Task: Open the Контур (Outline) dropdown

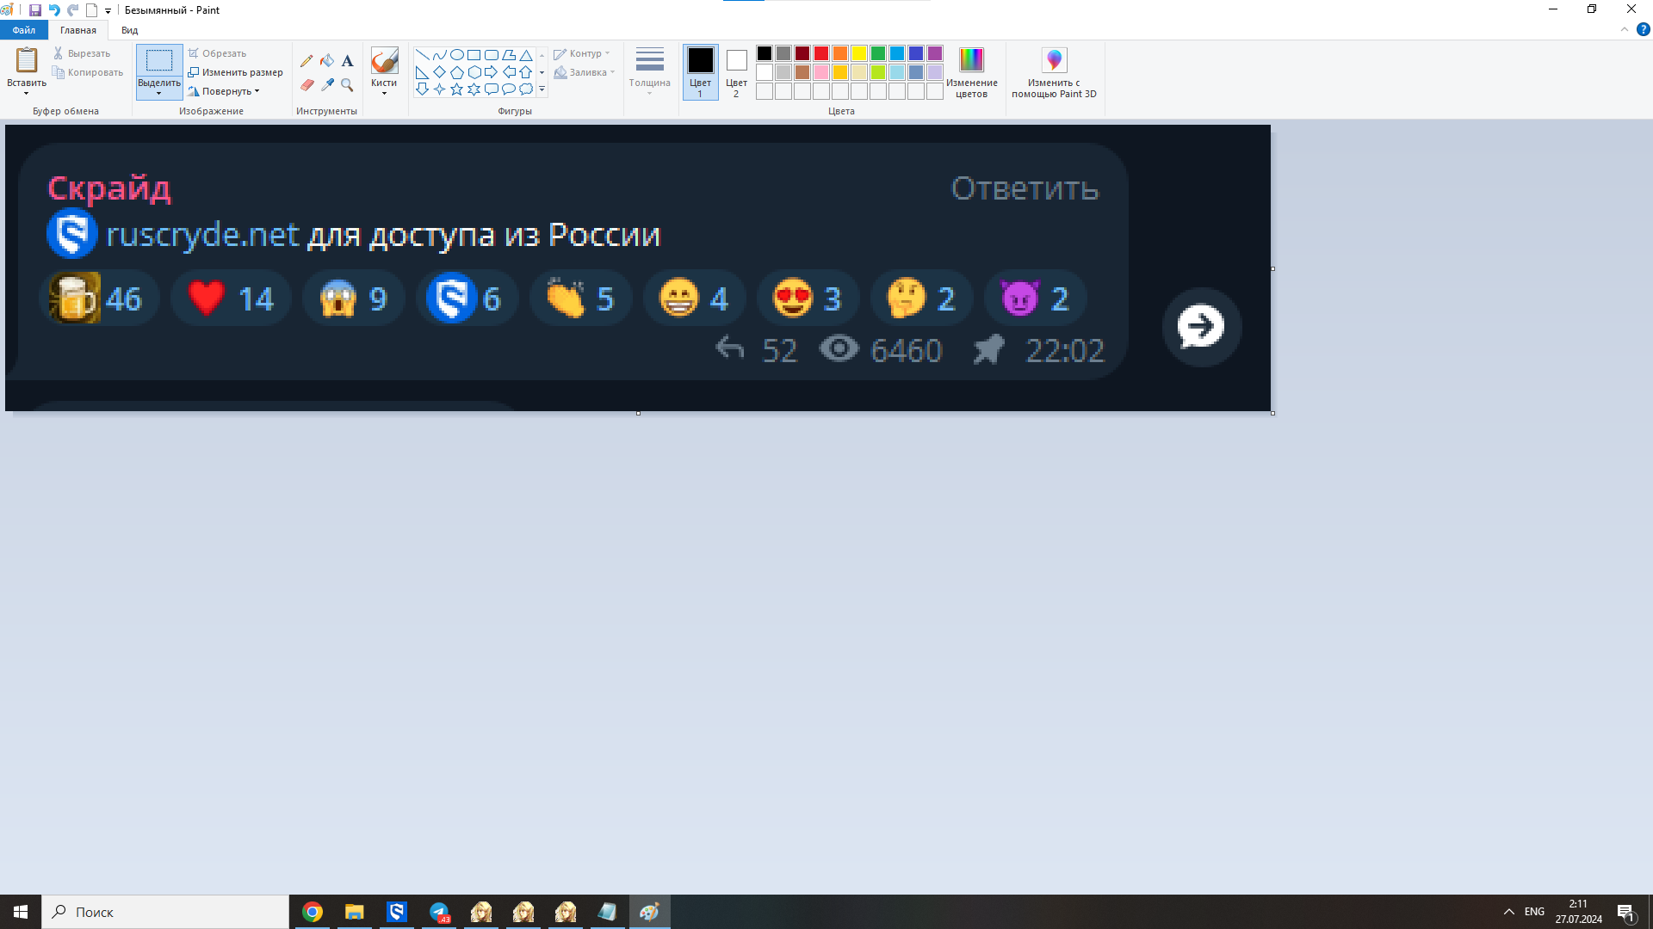Action: [584, 52]
